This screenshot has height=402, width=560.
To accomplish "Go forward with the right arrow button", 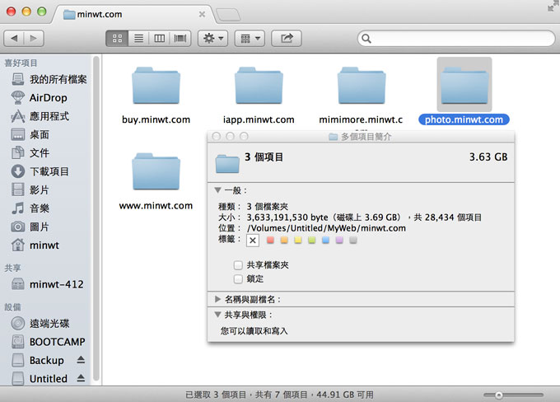I will [34, 38].
